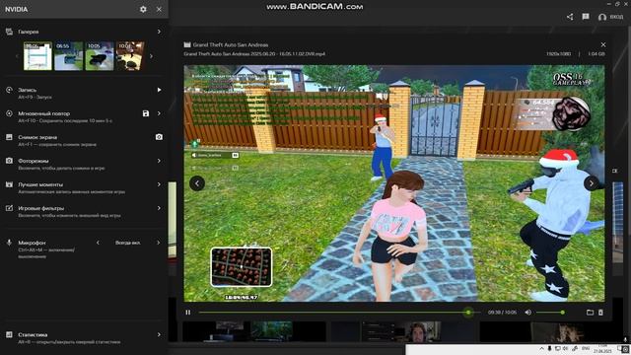
Task: Pause the video playback
Action: [188, 313]
